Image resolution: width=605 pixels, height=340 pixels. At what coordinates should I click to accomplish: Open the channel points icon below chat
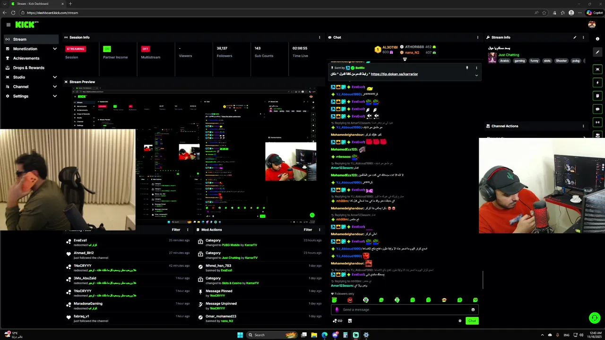point(337,321)
